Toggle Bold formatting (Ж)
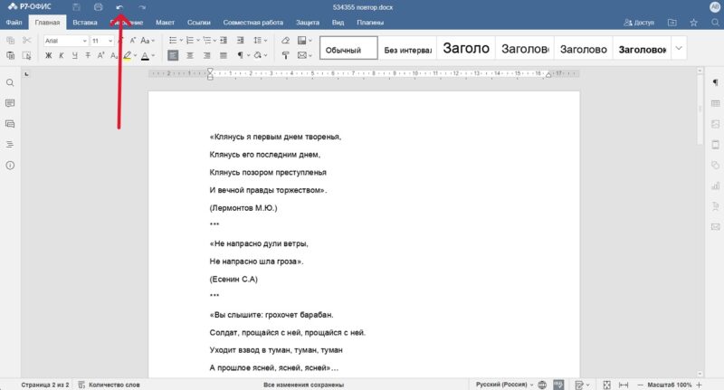 (49, 55)
